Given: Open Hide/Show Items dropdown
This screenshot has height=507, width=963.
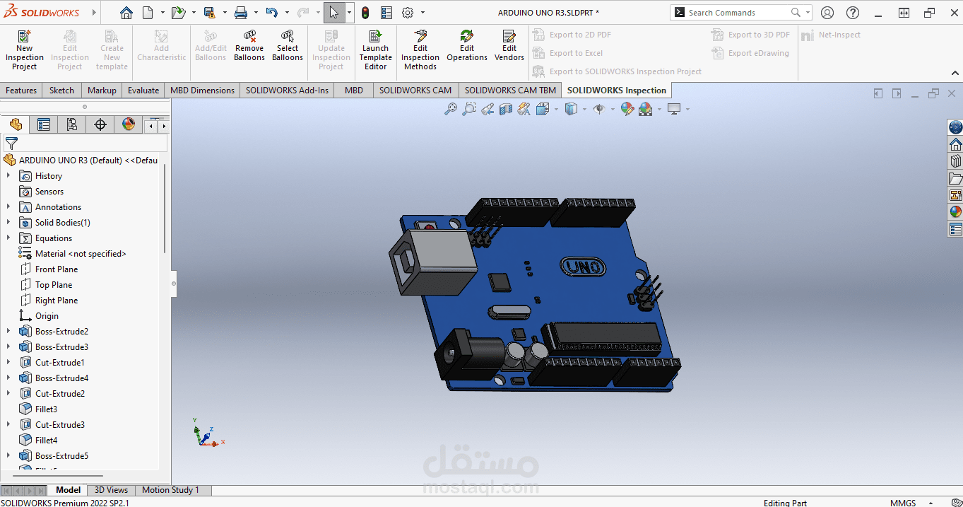Looking at the screenshot, I should 613,109.
